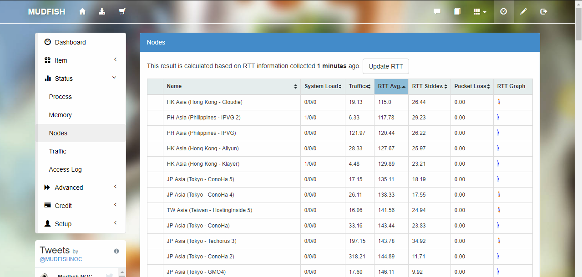Viewport: 582px width, 277px height.
Task: Select TW Asia (Taiwan - HostingInside 5) name
Action: point(209,210)
